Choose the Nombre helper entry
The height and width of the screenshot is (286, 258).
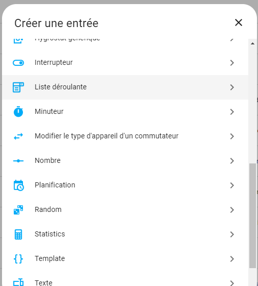tap(125, 161)
